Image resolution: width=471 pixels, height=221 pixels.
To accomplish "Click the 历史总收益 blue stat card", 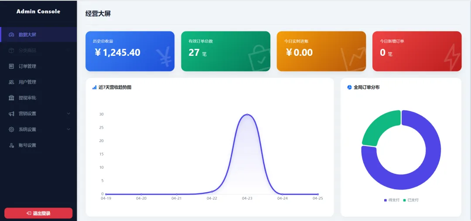I will pyautogui.click(x=130, y=51).
